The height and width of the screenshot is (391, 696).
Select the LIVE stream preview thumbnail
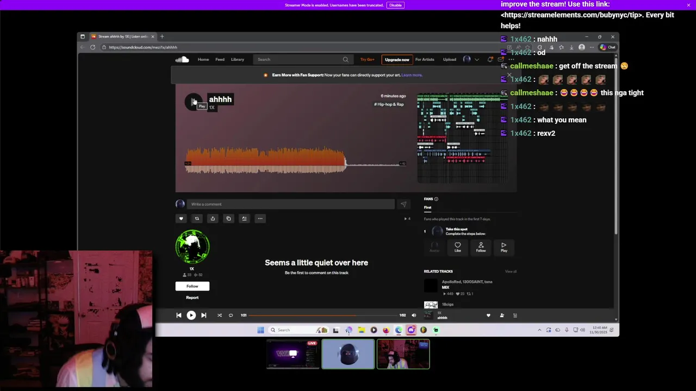[293, 354]
